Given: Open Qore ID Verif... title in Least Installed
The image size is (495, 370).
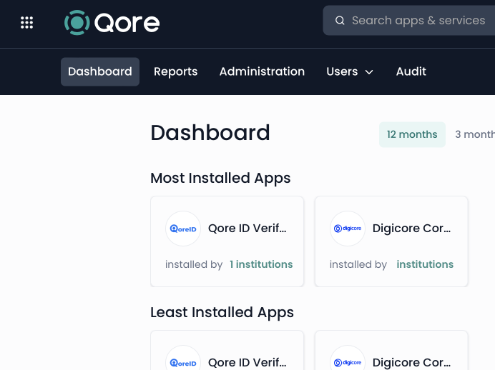Looking at the screenshot, I should coord(247,362).
